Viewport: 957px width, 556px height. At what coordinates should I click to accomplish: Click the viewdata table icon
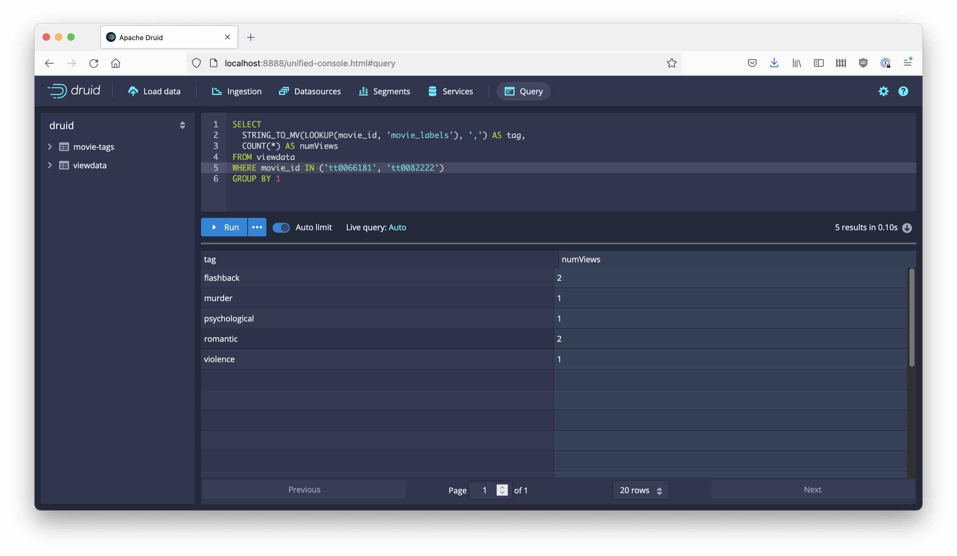pyautogui.click(x=64, y=166)
